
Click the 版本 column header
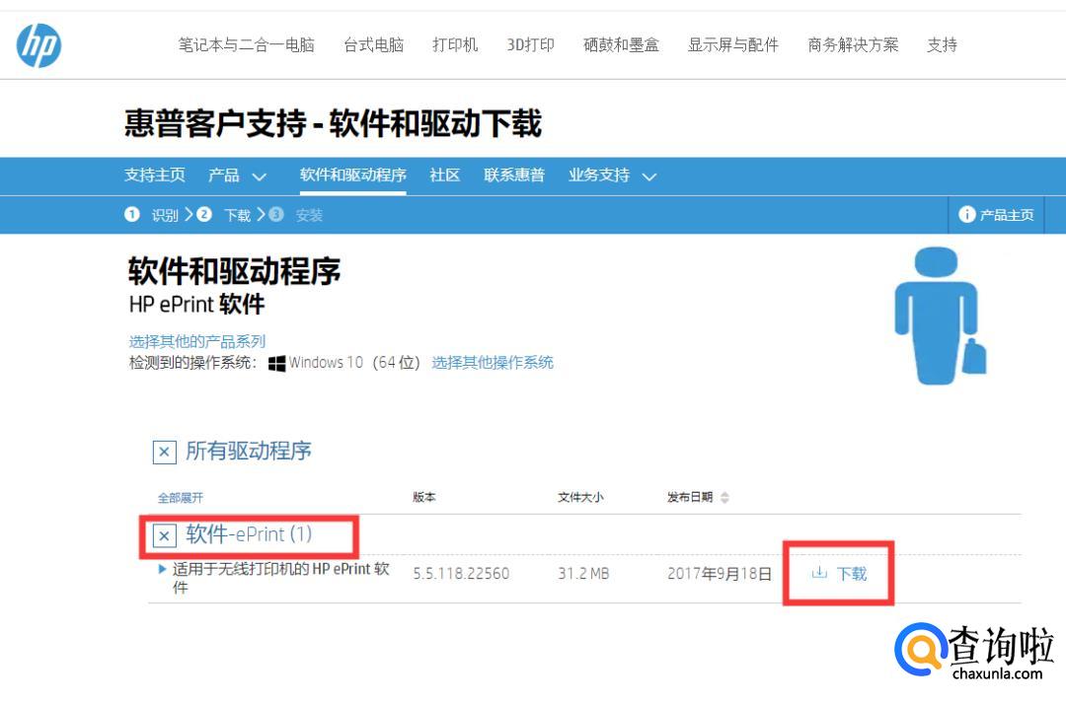click(424, 497)
